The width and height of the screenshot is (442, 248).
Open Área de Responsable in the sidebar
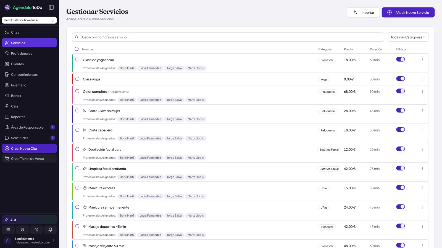[x=29, y=127]
